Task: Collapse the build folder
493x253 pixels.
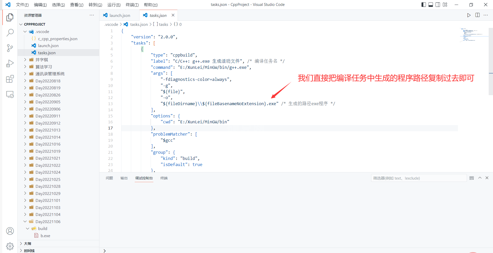Action: tap(28, 228)
